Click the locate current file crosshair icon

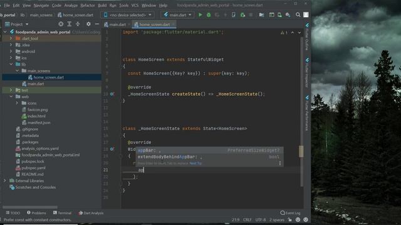tap(61, 24)
